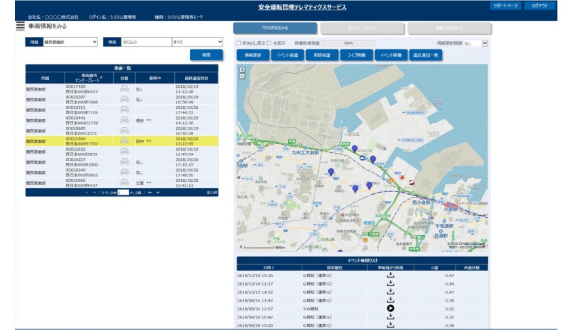This screenshot has width=573, height=330.
Task: Open the すべて vehicle filter dropdown
Action: pos(197,42)
